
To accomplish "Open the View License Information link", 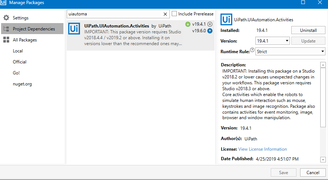I will [263, 149].
